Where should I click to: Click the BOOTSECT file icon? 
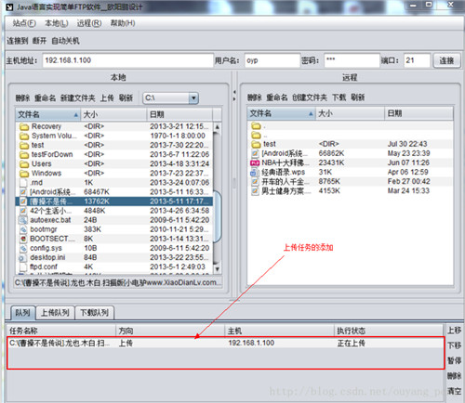[x=23, y=239]
